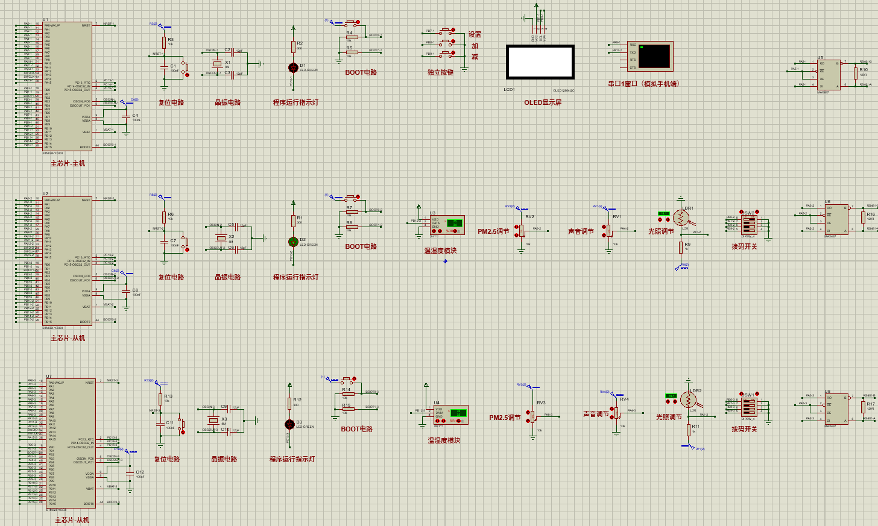Screen dimensions: 878x526
Task: Click the LDR2 light sensor
Action: coord(688,399)
